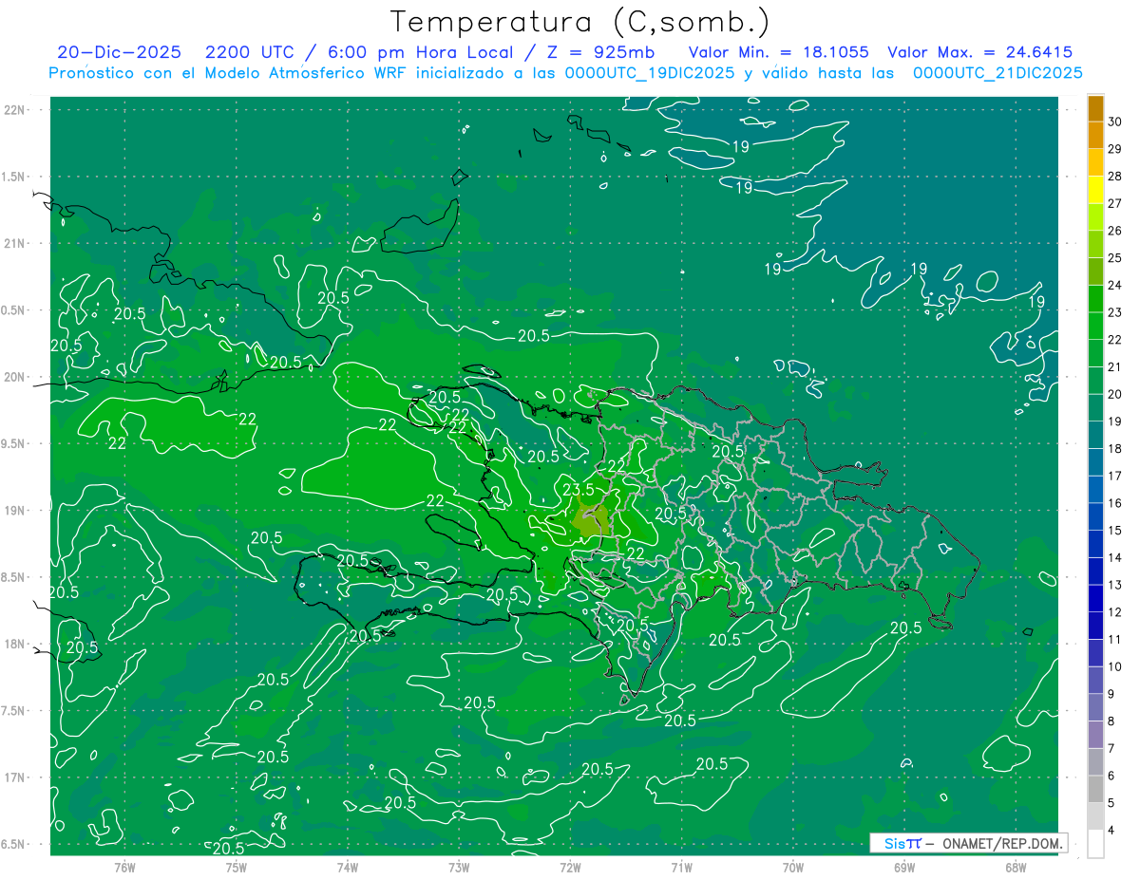The height and width of the screenshot is (880, 1140).
Task: Click the '17N' latitude axis label
Action: pos(14,777)
